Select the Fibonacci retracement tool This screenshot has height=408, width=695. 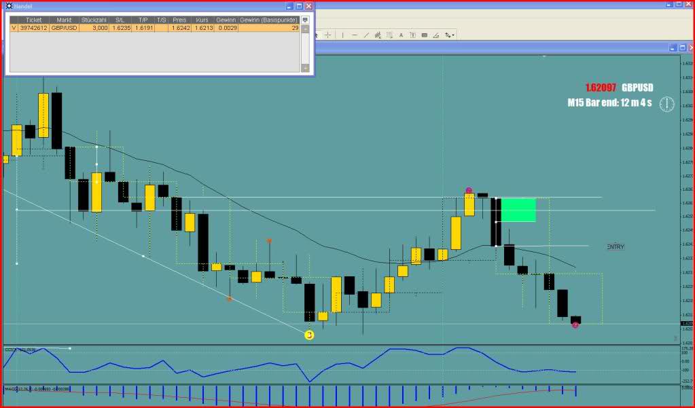tap(389, 35)
